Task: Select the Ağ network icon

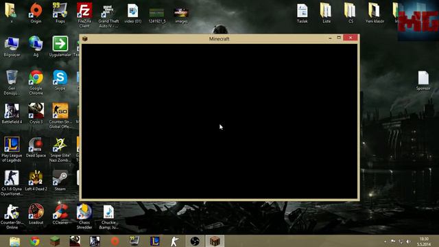Action: 36,47
